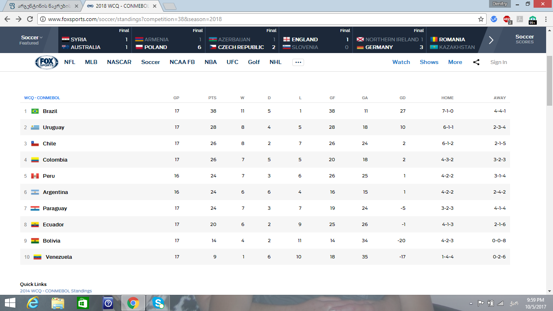553x311 pixels.
Task: Open the NFL section
Action: point(70,62)
